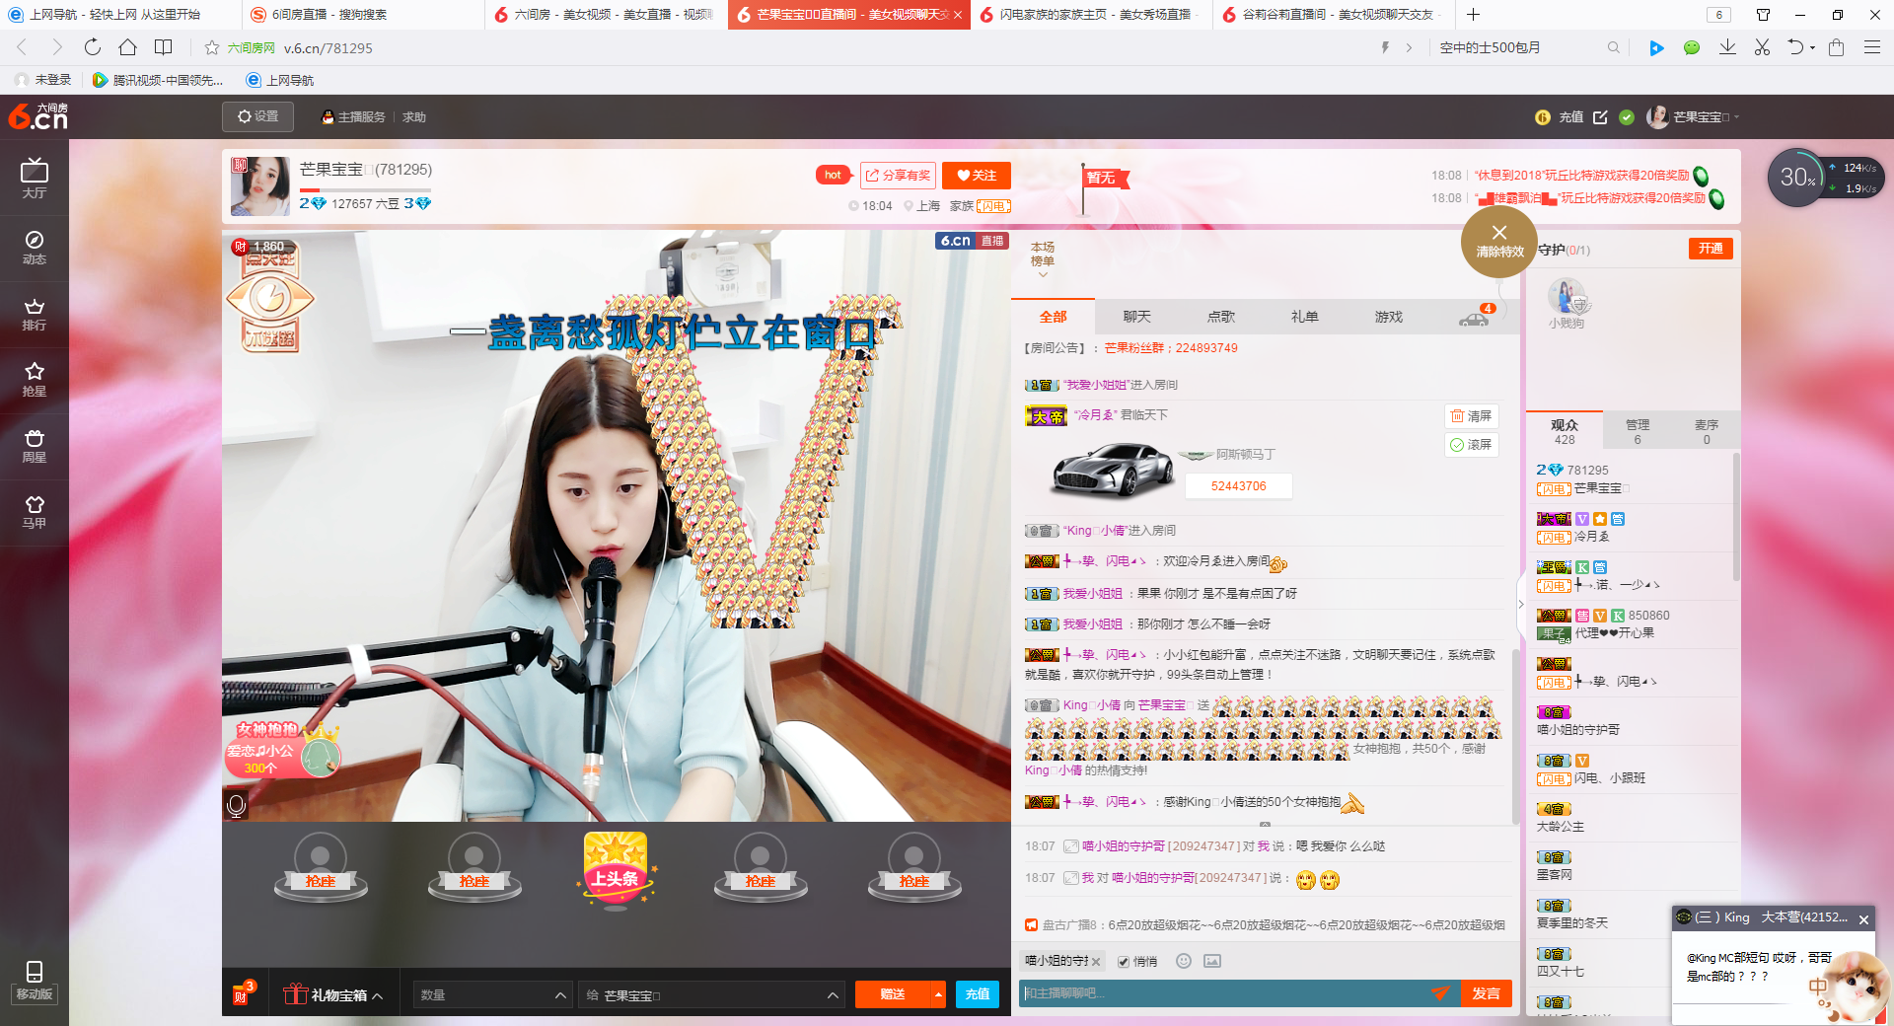The height and width of the screenshot is (1026, 1894).
Task: Click the browser refresh icon
Action: [x=92, y=47]
